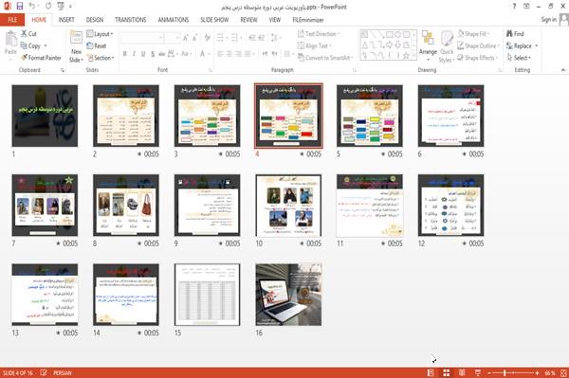569x378 pixels.
Task: Click the Save icon in the quick access toolbar
Action: pos(20,7)
